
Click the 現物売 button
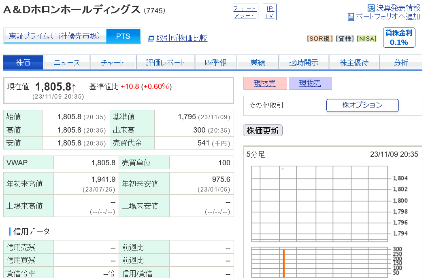(310, 83)
